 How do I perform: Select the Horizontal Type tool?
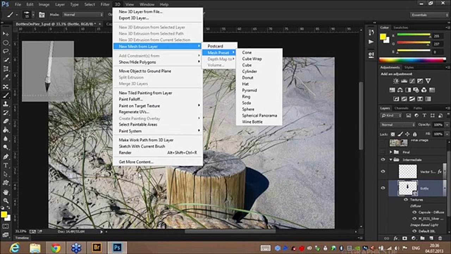(x=6, y=165)
